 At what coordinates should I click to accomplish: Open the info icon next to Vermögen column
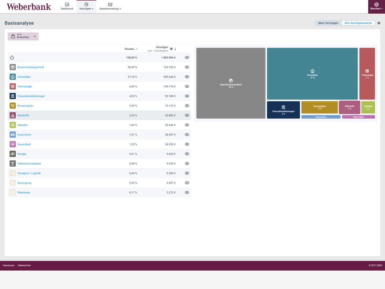(171, 49)
